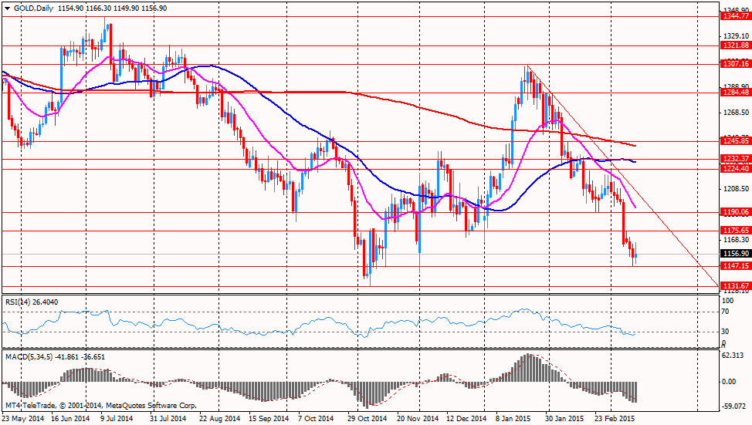Click the 23 Feb 2015 date marker
This screenshot has height=425, width=752.
[615, 418]
